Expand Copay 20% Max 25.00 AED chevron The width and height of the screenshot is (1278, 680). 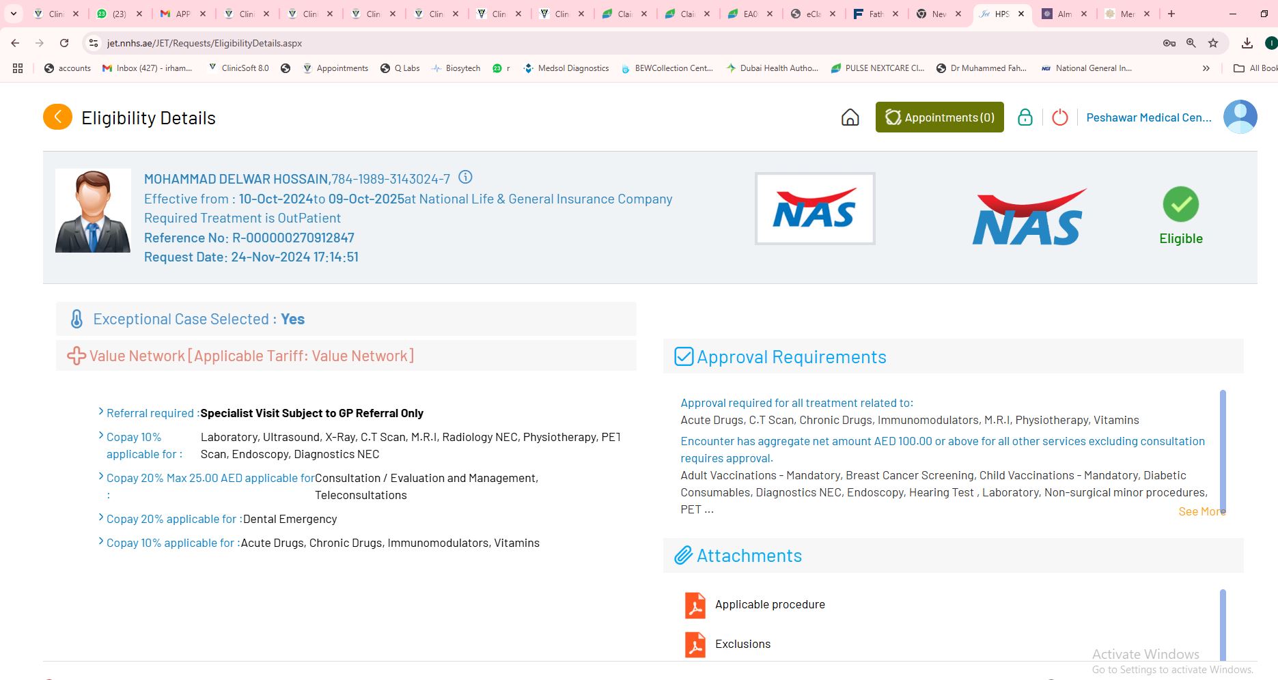101,477
